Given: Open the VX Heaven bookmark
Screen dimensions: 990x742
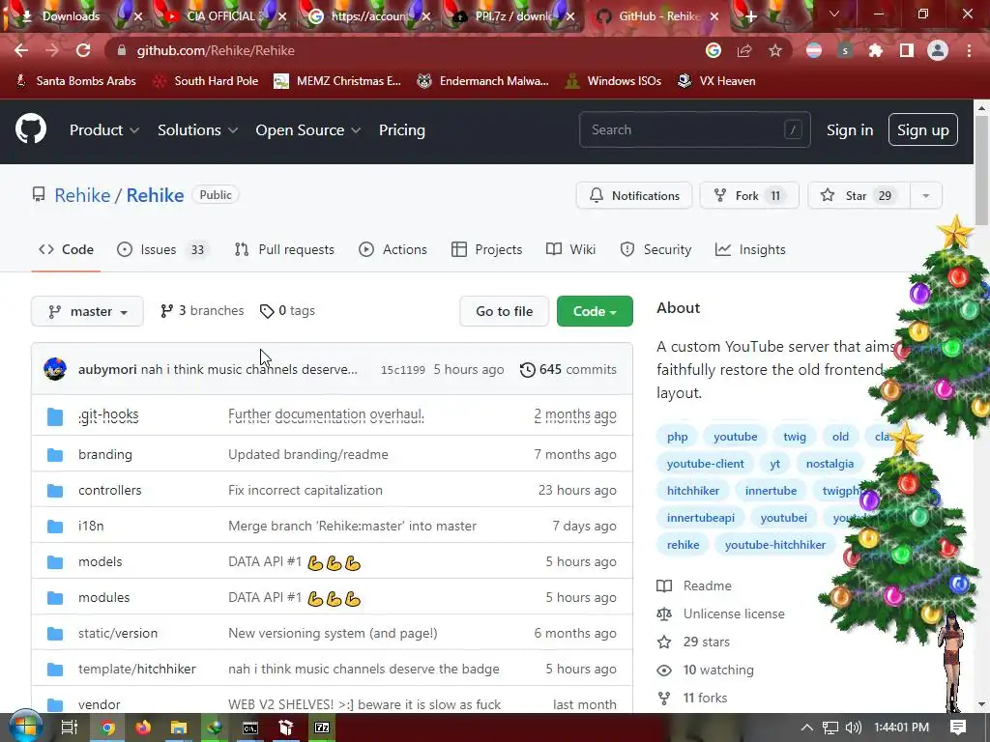Looking at the screenshot, I should [716, 81].
